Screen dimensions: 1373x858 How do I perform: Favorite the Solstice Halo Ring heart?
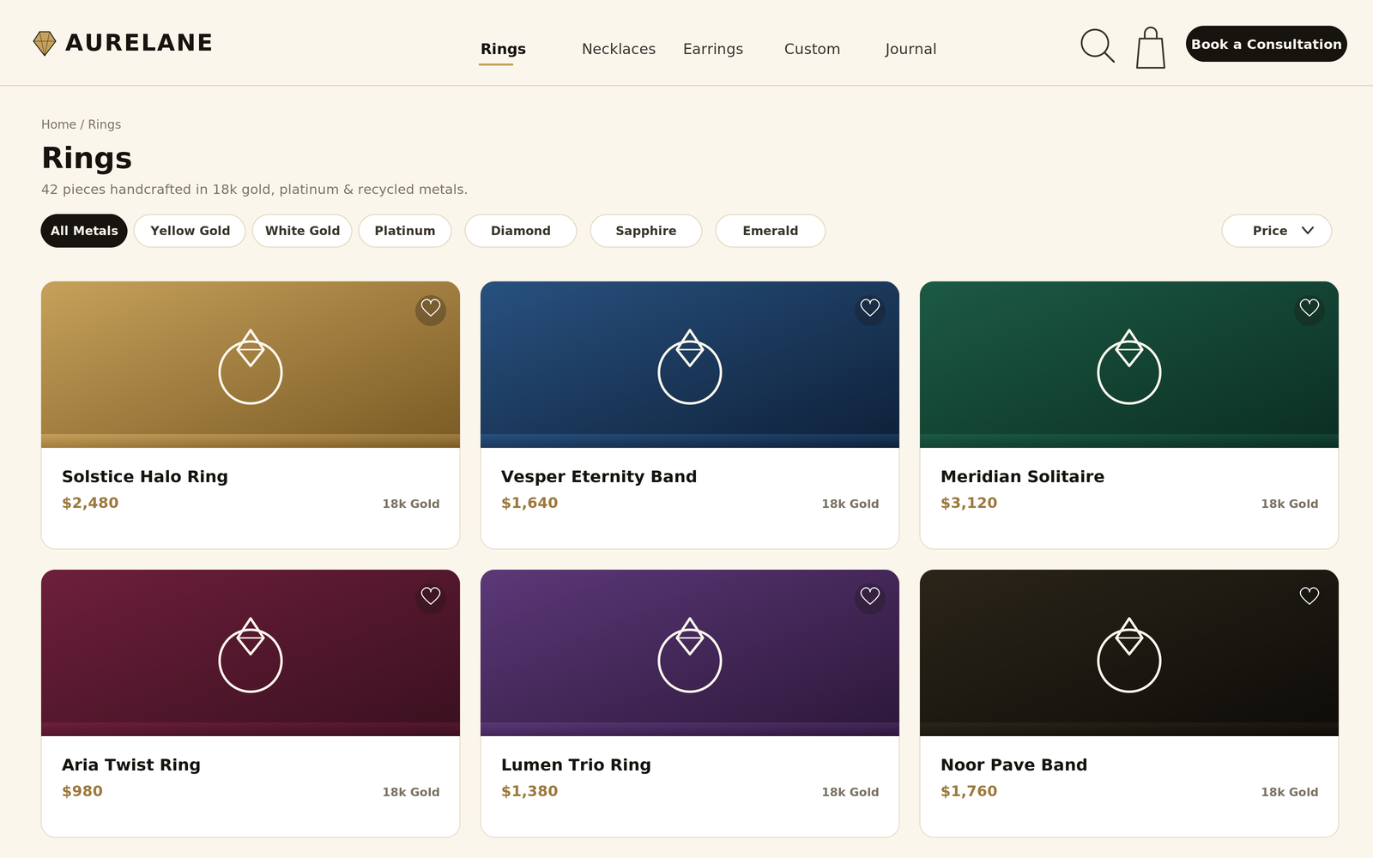click(431, 308)
